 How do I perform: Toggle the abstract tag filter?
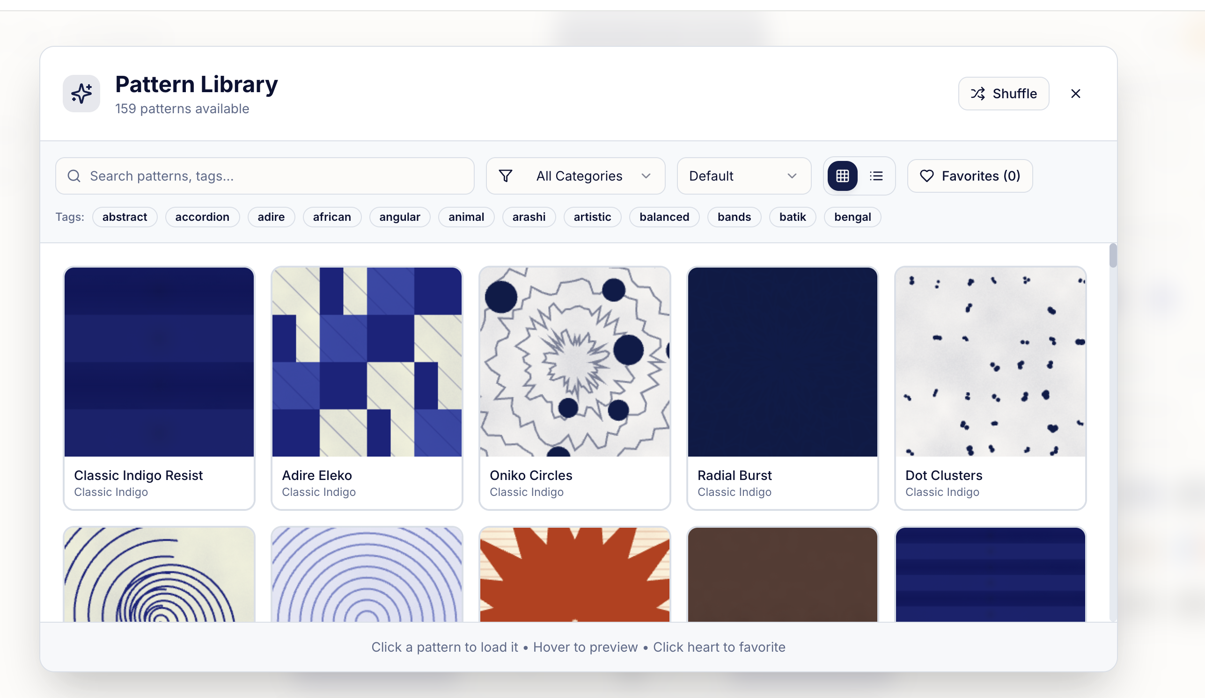tap(125, 217)
